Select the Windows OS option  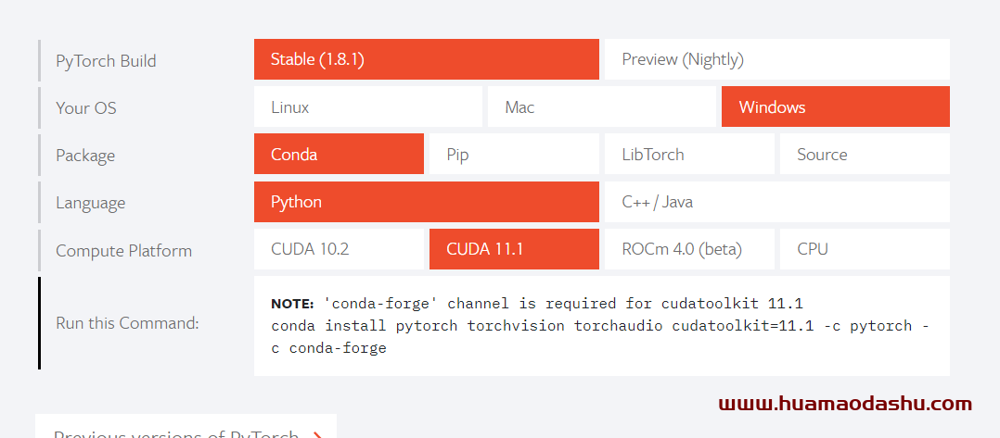click(x=836, y=107)
